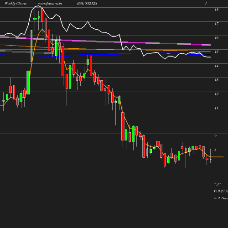Click the price label 12
The height and width of the screenshot is (228, 228).
(x=217, y=94)
